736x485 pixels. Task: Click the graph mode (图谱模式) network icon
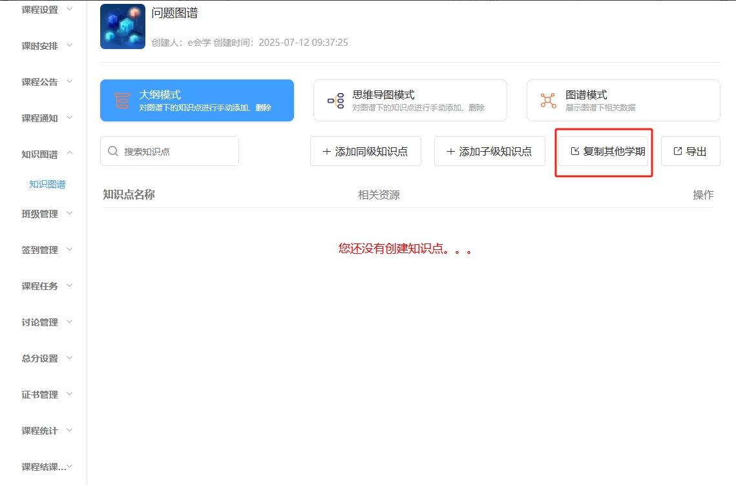[x=548, y=100]
